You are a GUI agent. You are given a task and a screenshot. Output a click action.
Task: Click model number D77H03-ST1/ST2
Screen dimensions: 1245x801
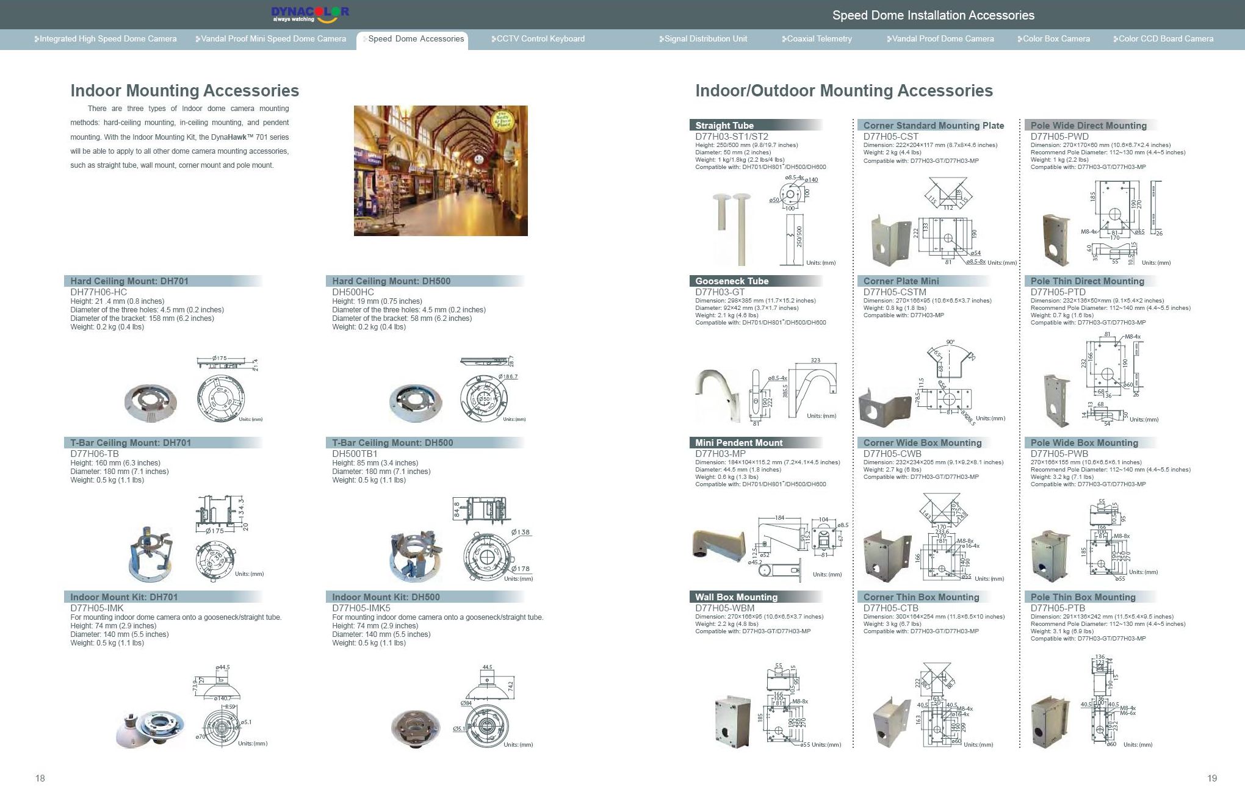(x=732, y=137)
